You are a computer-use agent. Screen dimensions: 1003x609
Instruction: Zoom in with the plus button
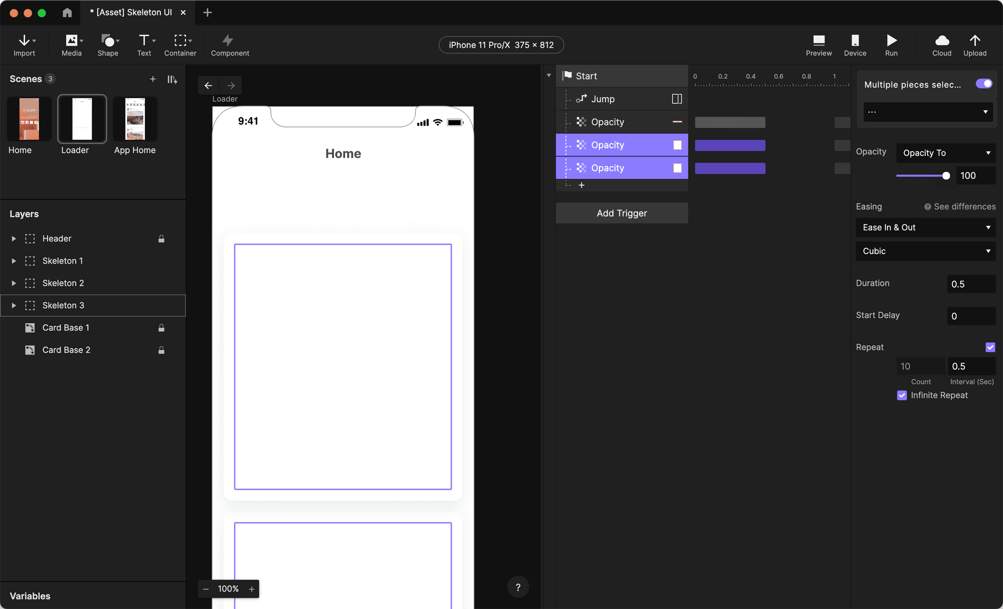tap(252, 589)
